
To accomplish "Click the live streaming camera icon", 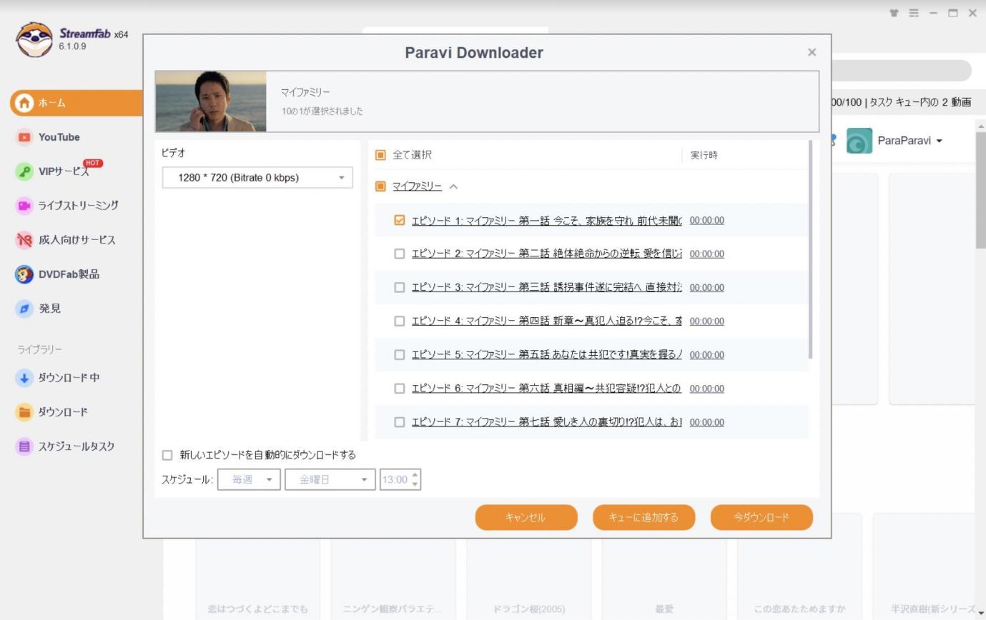I will point(24,206).
